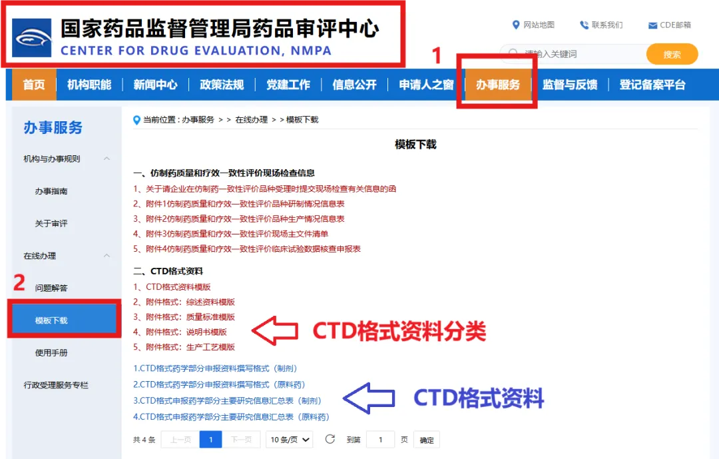
Task: Click page number 1 button
Action: click(x=211, y=440)
